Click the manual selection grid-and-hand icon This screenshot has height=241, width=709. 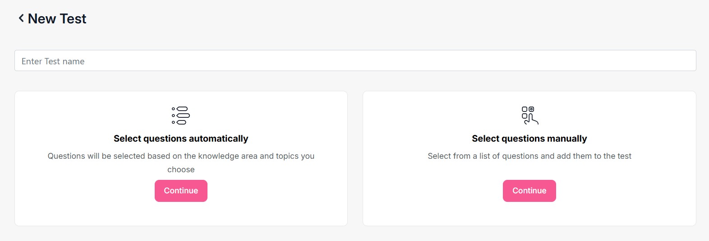click(529, 116)
